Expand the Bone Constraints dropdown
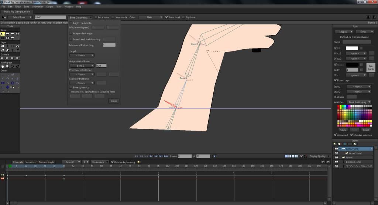Image resolution: width=378 pixels, height=205 pixels. coord(80,17)
